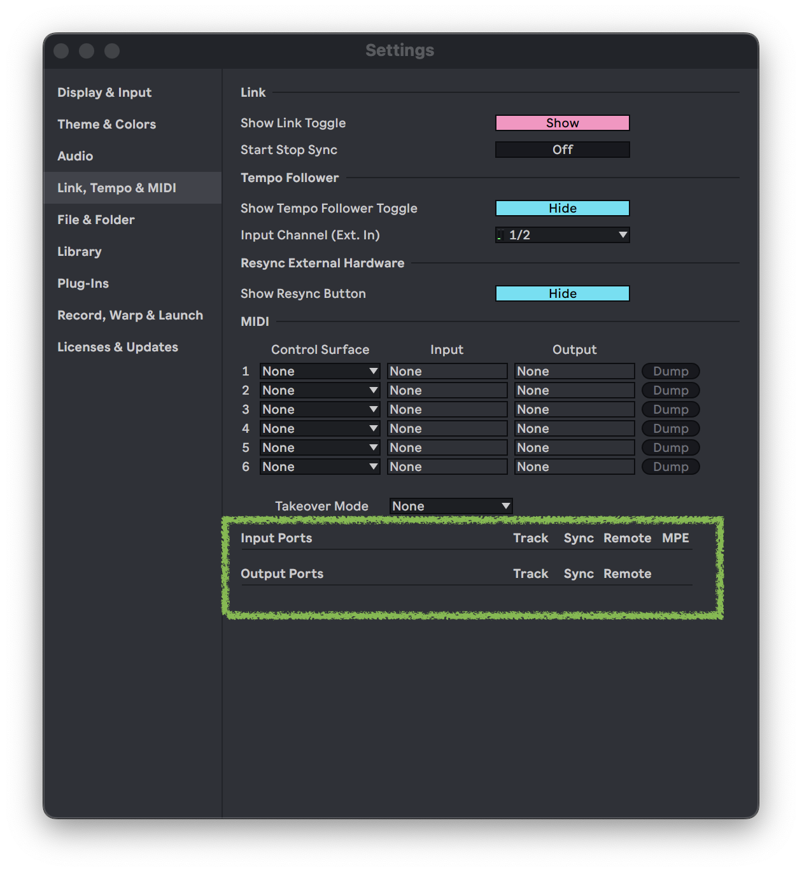The height and width of the screenshot is (872, 802).
Task: Click the Input field in row 1
Action: (x=447, y=371)
